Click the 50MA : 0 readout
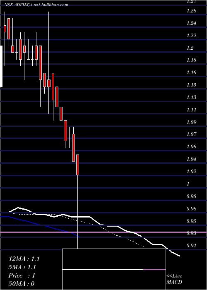This screenshot has height=290, width=207. click(x=22, y=284)
